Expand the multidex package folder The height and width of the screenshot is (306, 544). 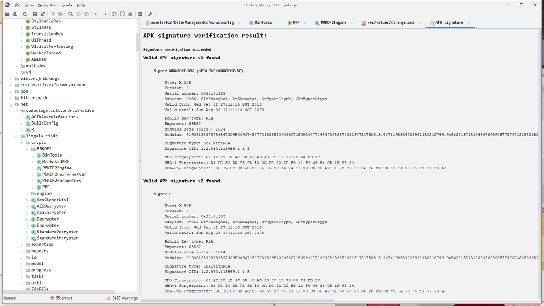(16, 66)
